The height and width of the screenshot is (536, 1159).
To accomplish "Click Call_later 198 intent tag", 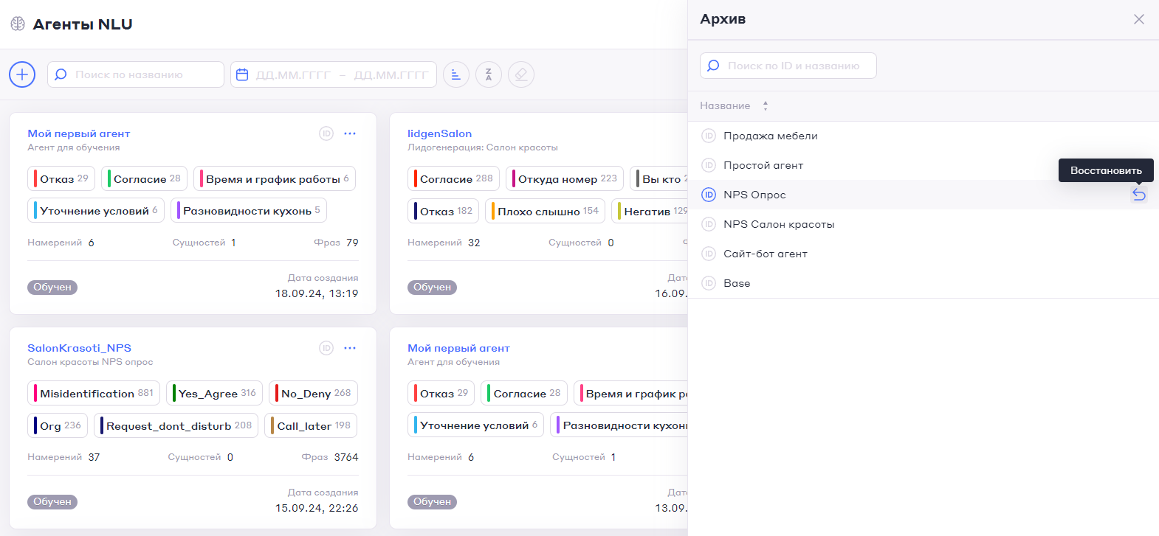I will click(311, 425).
